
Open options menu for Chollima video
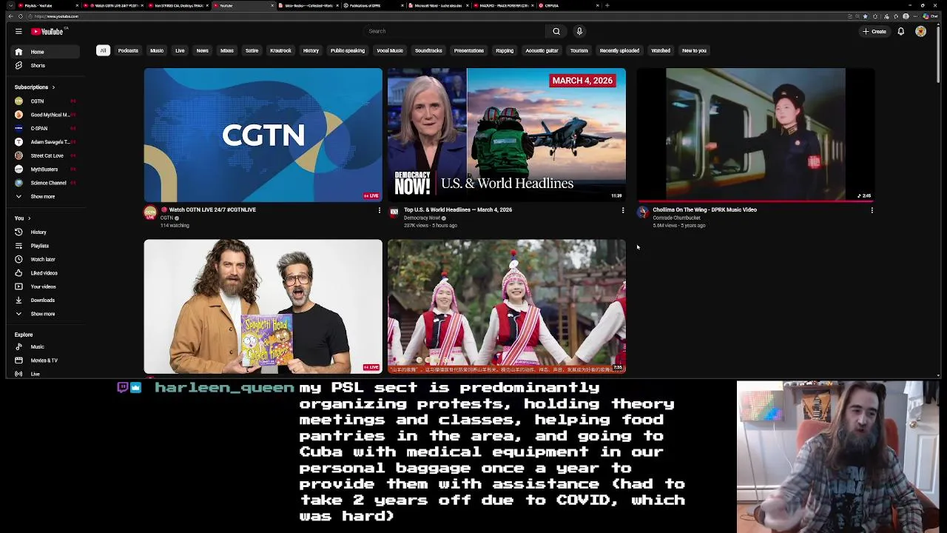coord(872,210)
